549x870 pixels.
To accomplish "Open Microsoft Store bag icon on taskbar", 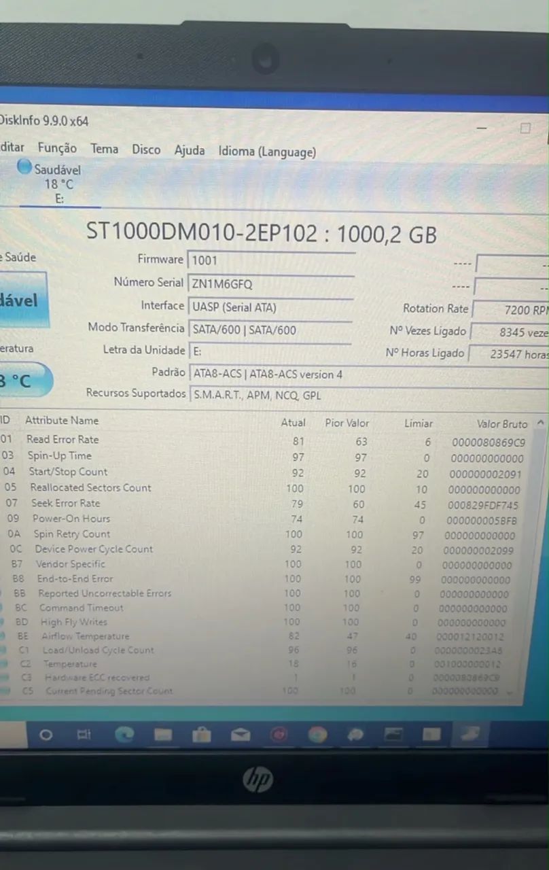I will tap(201, 735).
